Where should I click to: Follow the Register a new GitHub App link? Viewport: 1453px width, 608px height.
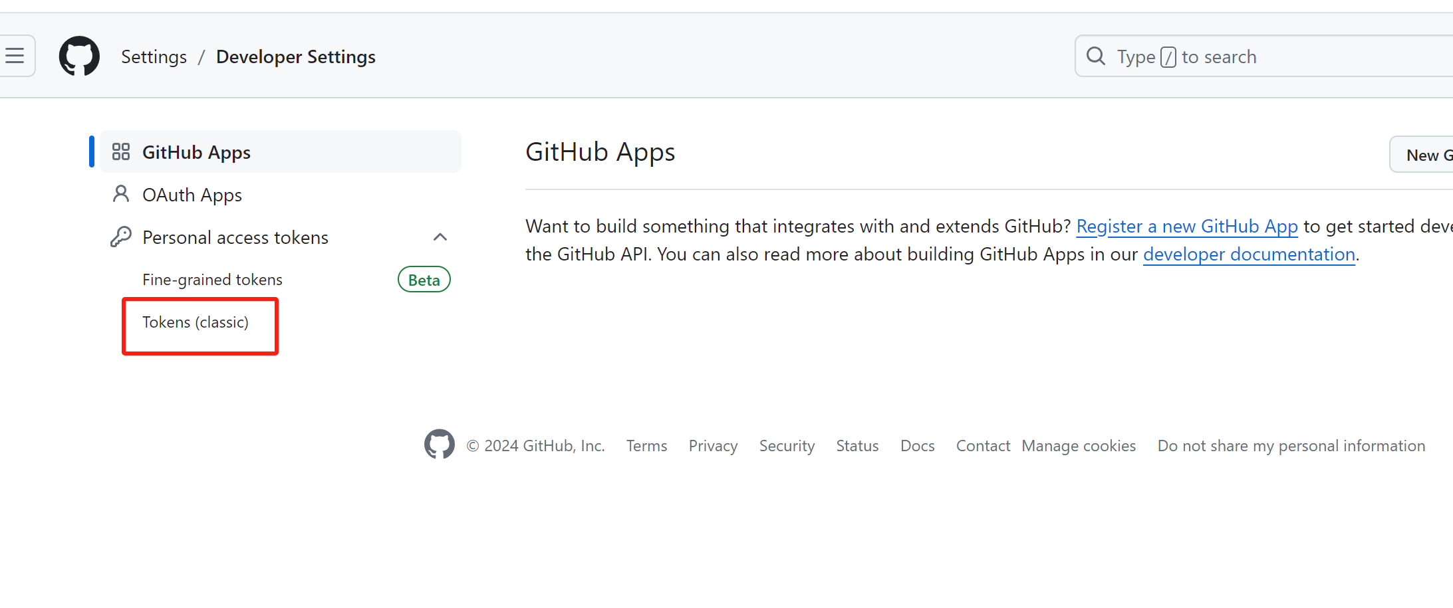pos(1186,227)
